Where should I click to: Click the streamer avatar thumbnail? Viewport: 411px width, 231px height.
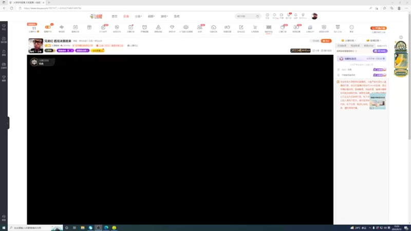(x=35, y=46)
